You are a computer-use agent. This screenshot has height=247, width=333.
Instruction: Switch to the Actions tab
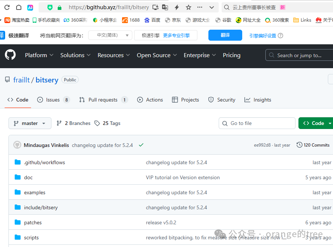coord(150,100)
